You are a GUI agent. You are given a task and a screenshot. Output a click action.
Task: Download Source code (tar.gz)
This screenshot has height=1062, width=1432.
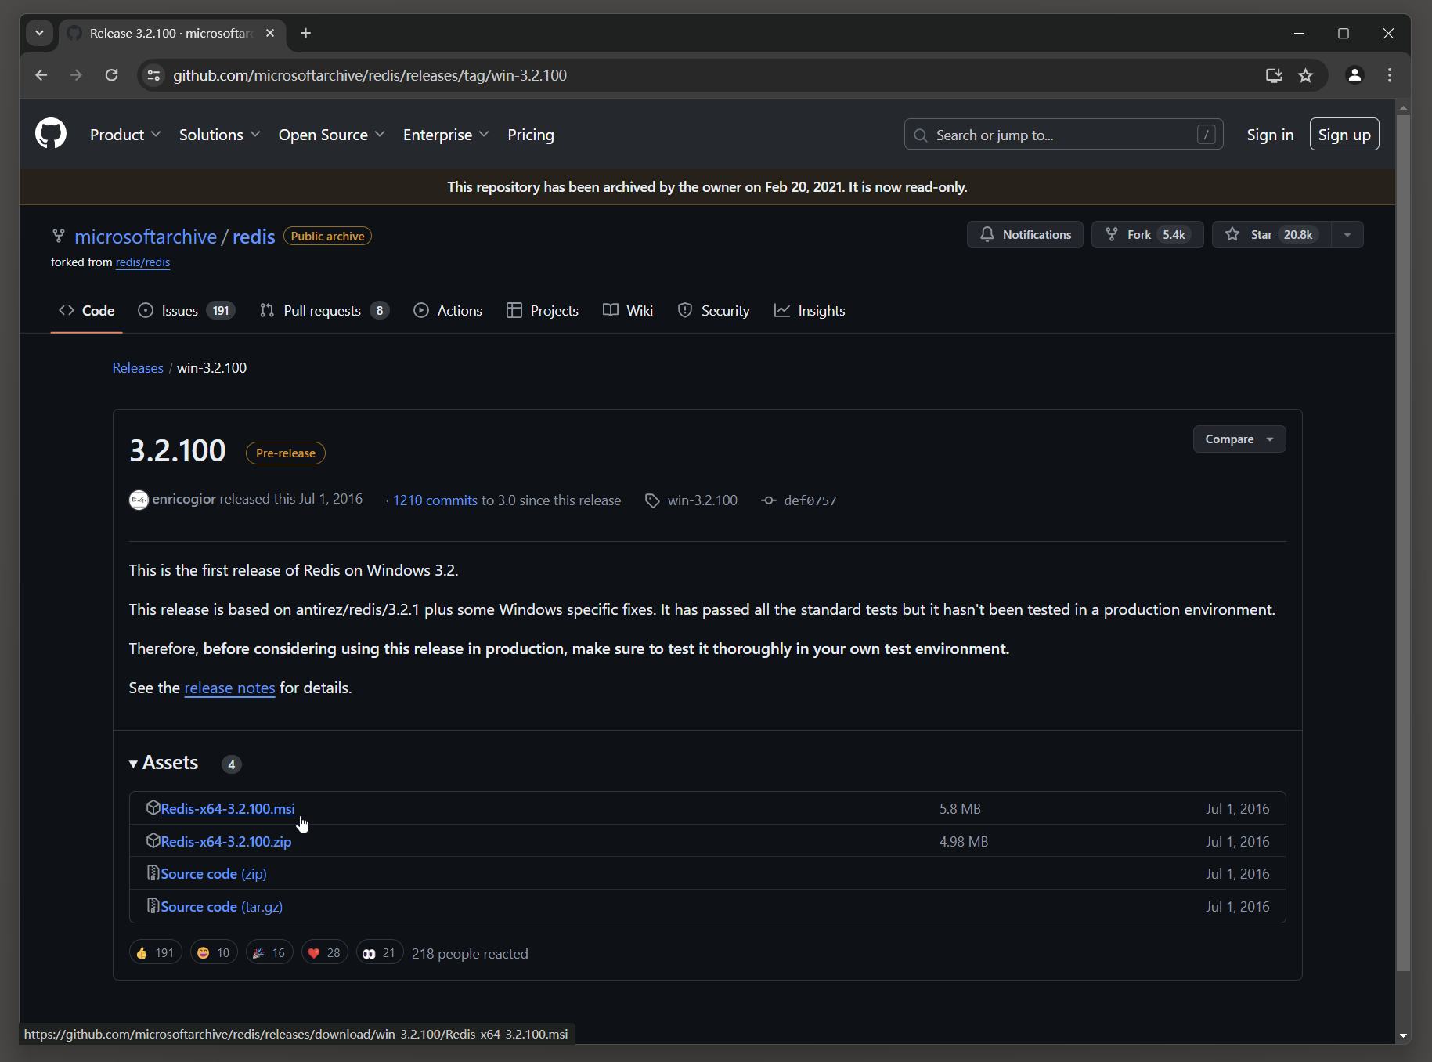pos(222,906)
